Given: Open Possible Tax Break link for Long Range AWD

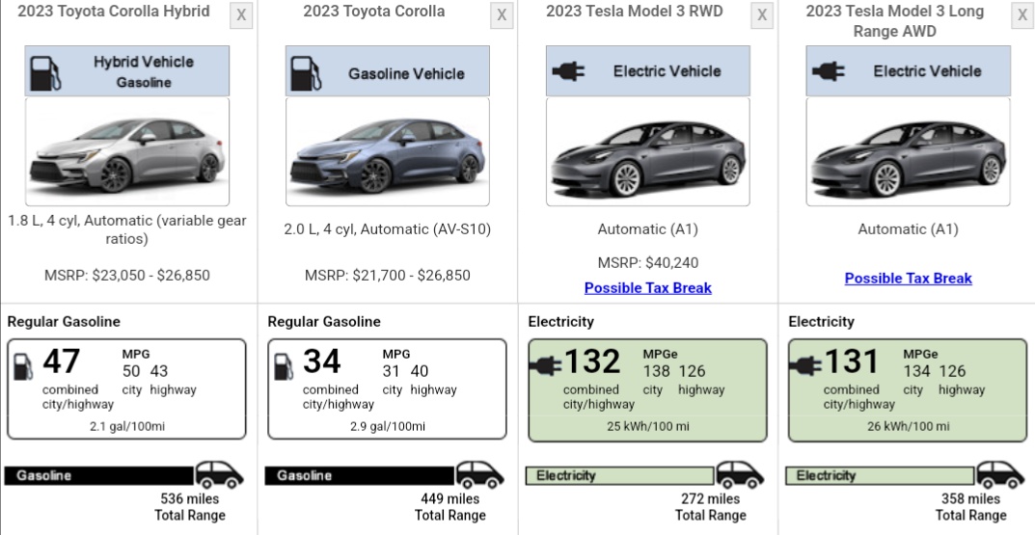Looking at the screenshot, I should pyautogui.click(x=909, y=278).
